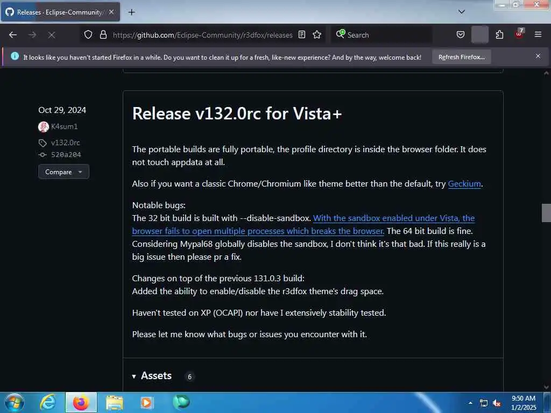Open the uBlock Origin extension icon
Viewport: 551px width, 413px height.
click(519, 34)
